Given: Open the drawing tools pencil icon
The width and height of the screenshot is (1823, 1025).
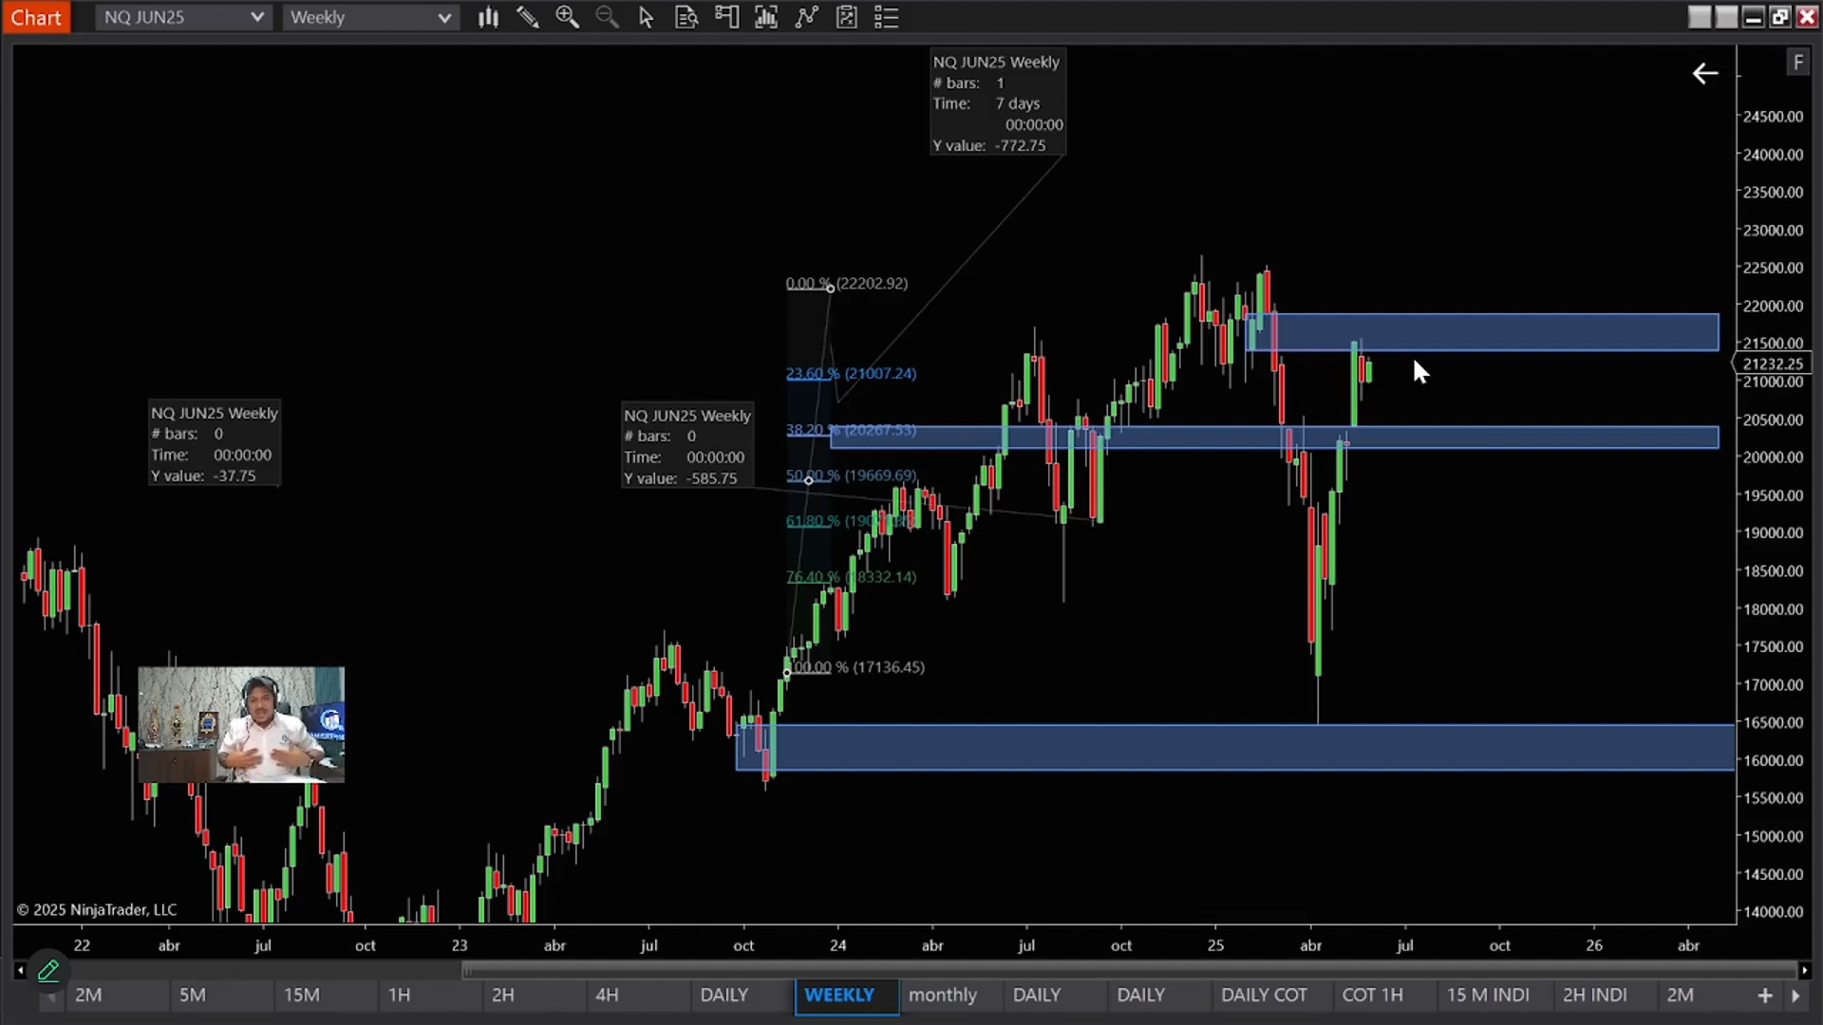Looking at the screenshot, I should (528, 17).
